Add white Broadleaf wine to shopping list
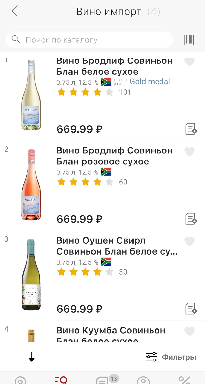This screenshot has height=384, width=205. pyautogui.click(x=191, y=129)
